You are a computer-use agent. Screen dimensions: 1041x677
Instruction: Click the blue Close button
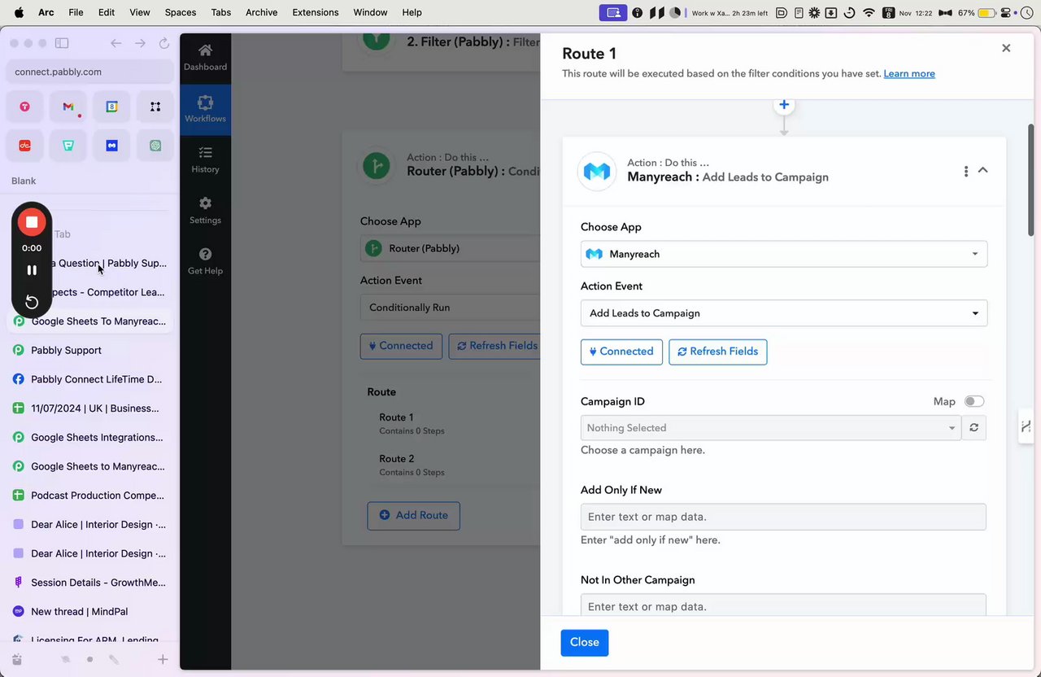(585, 642)
